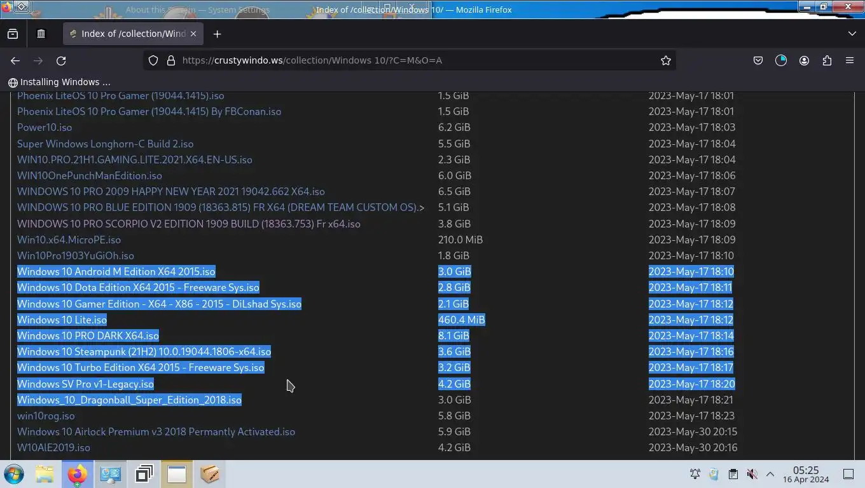This screenshot has height=488, width=865.
Task: Reload the current page
Action: pyautogui.click(x=61, y=60)
